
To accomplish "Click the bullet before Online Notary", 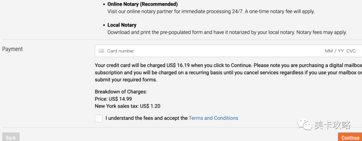I will [104, 4].
